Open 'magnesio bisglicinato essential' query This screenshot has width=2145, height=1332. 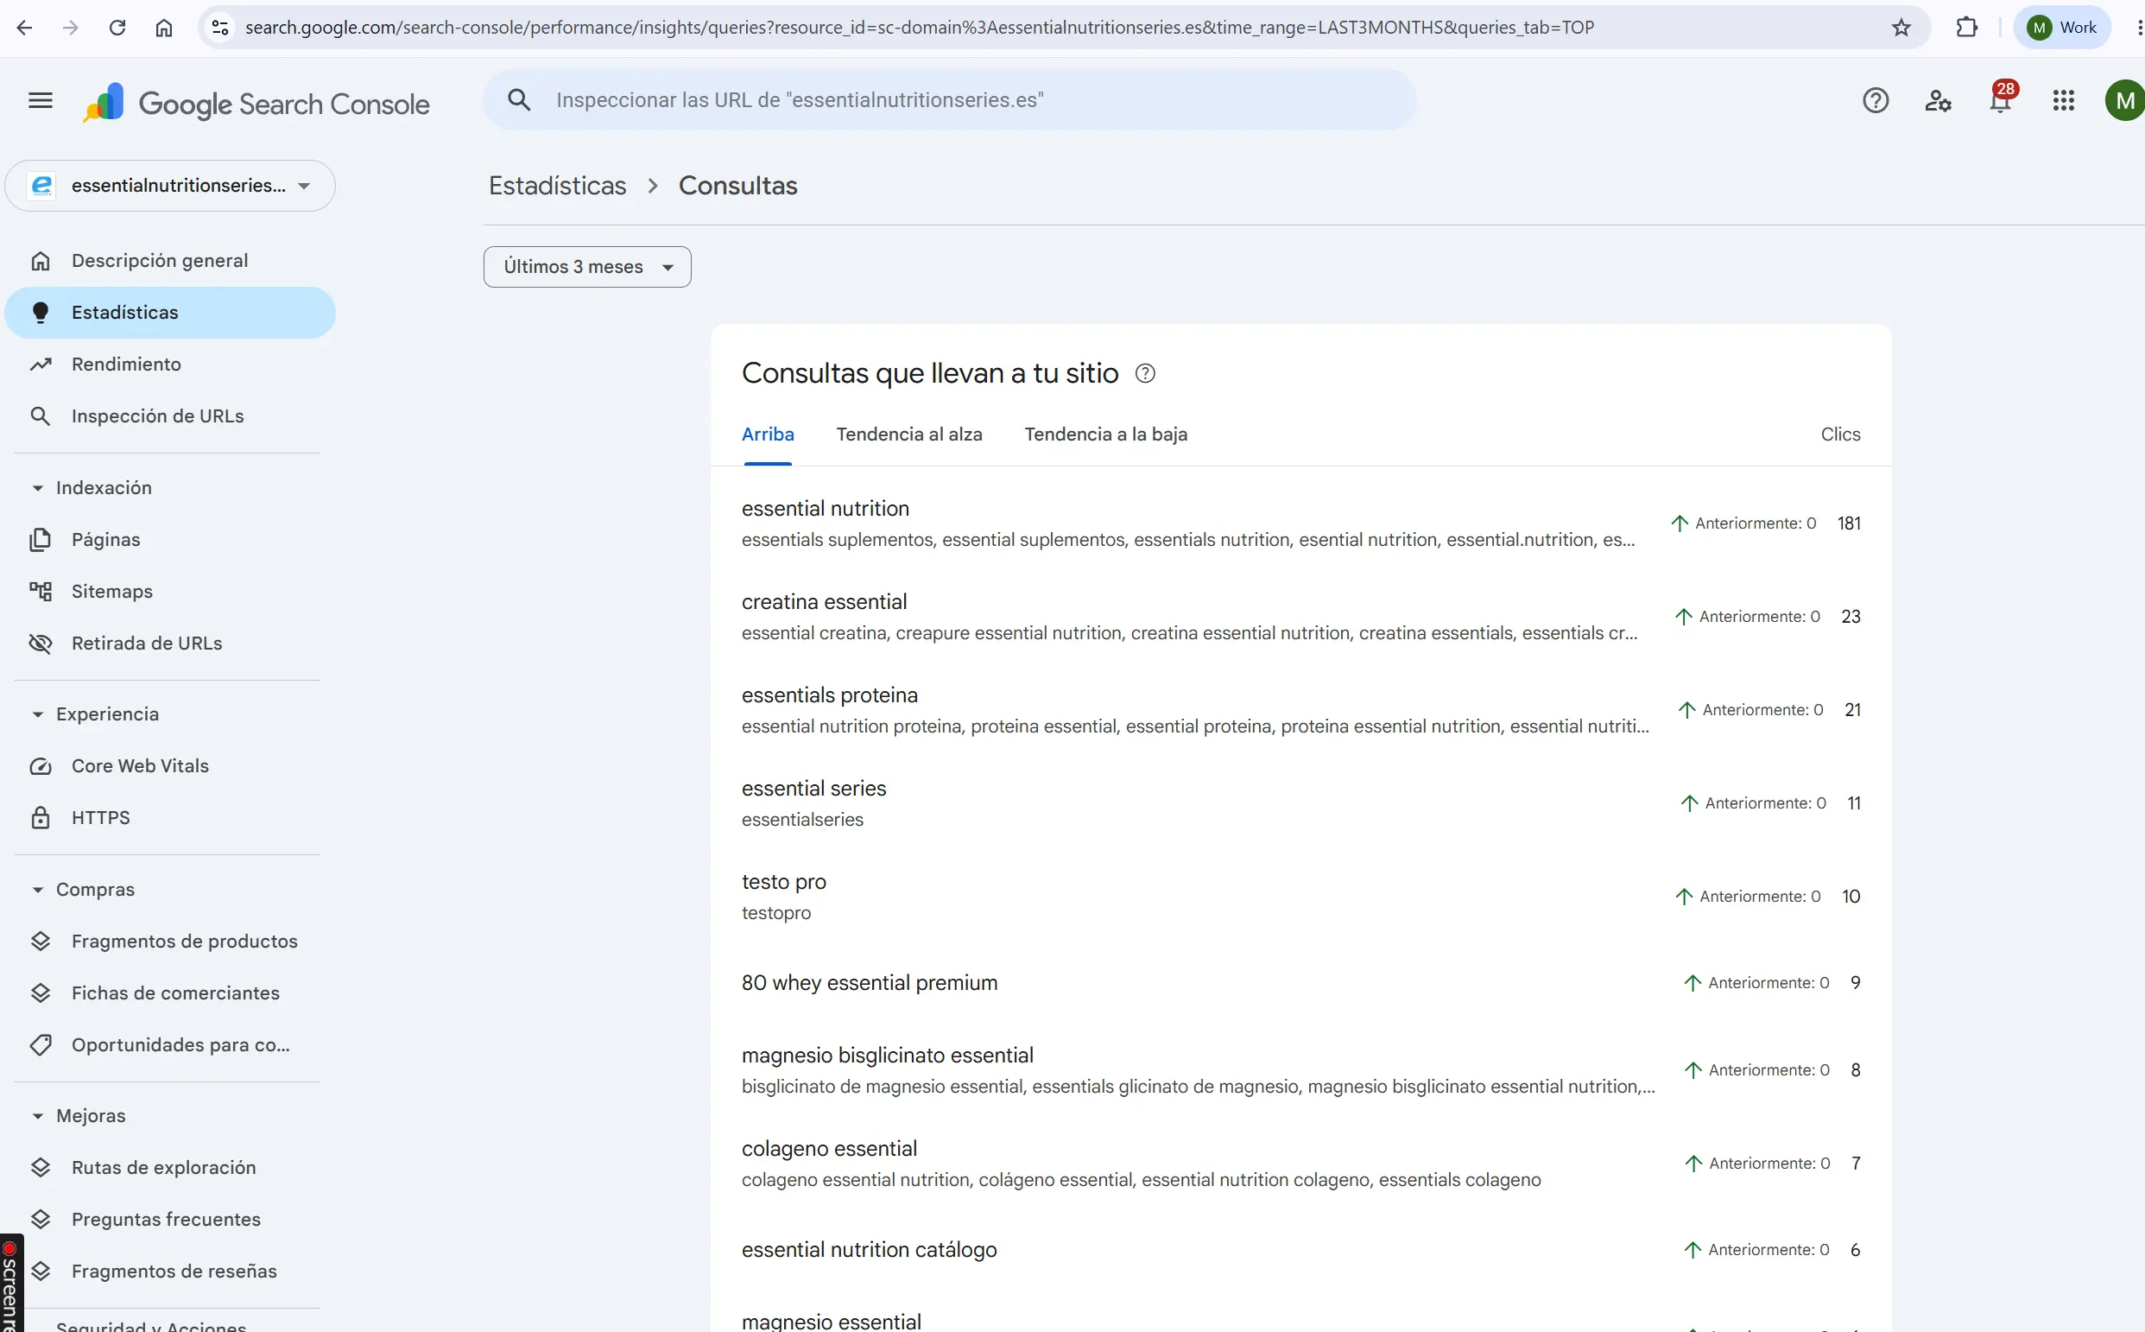(1300, 1070)
